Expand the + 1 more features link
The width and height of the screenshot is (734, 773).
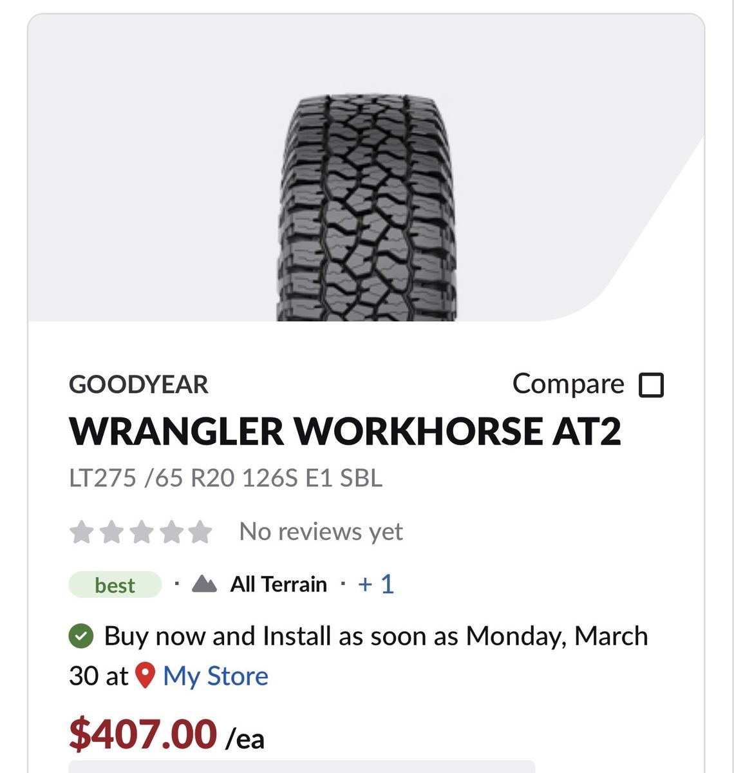376,584
